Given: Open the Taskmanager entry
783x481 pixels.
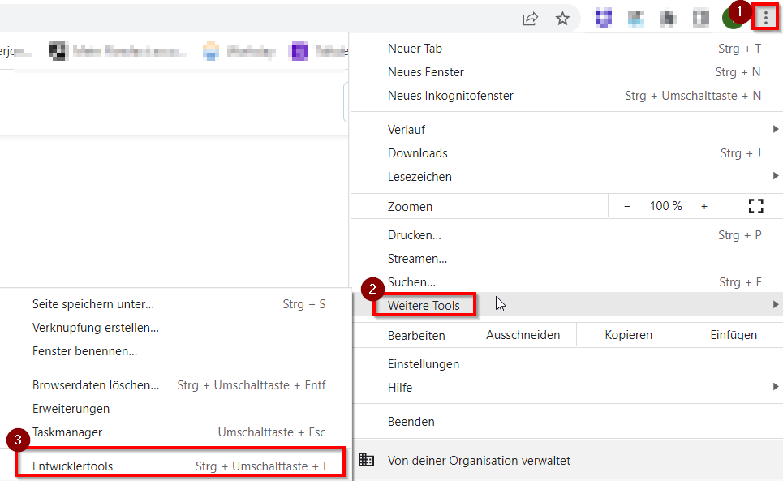Looking at the screenshot, I should (67, 432).
